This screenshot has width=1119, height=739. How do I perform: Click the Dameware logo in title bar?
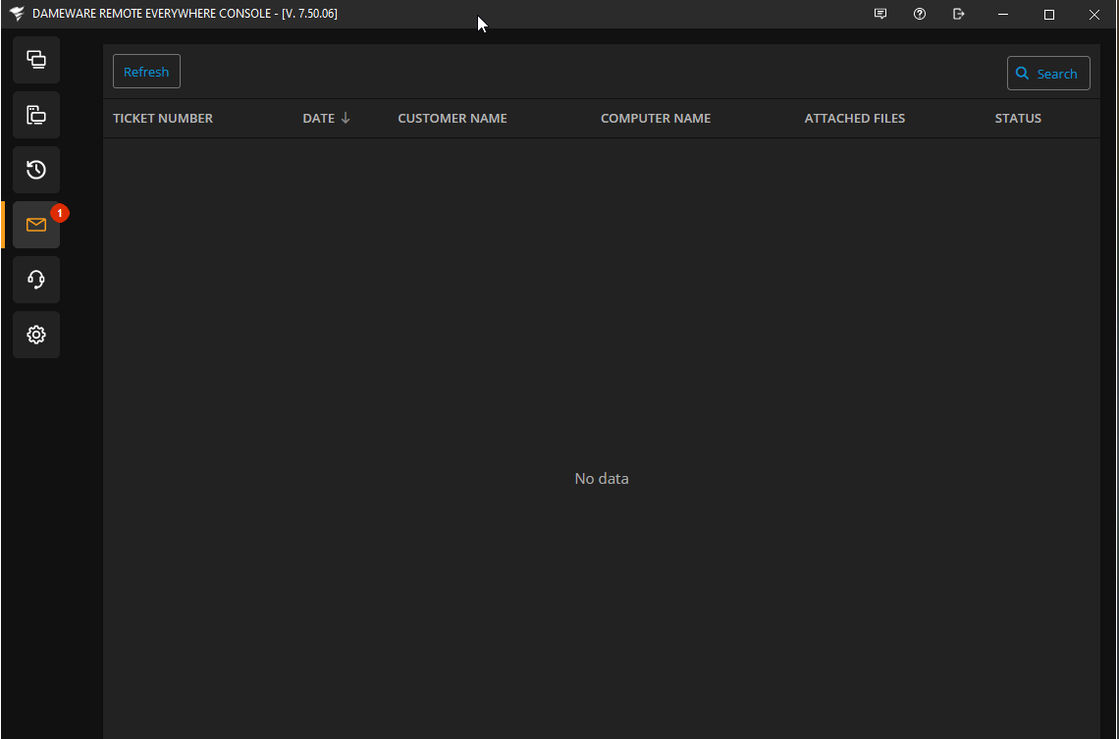(17, 14)
